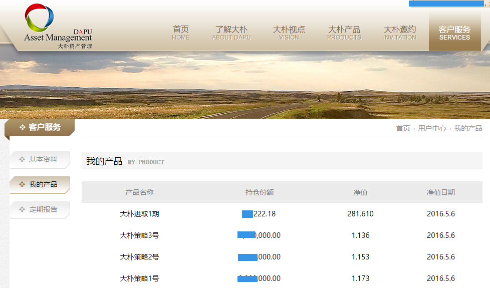Open the 了解大朴 ABOUT DAPU menu

tap(231, 33)
